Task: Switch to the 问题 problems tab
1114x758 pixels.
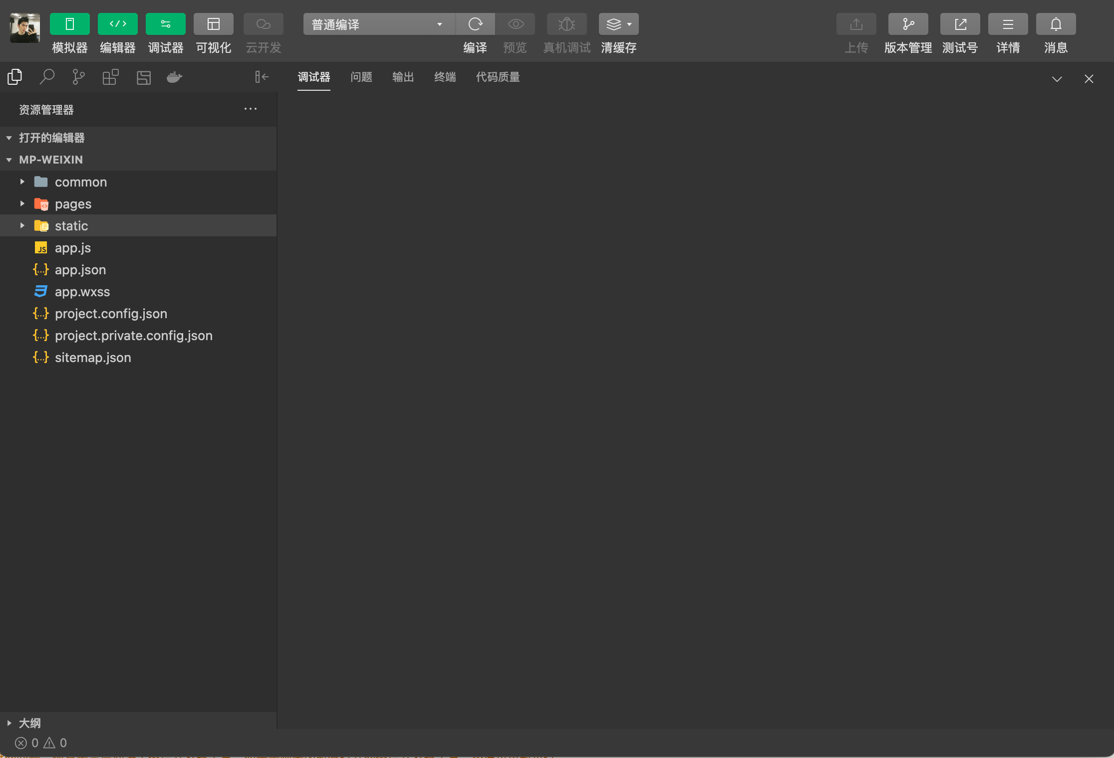Action: 361,77
